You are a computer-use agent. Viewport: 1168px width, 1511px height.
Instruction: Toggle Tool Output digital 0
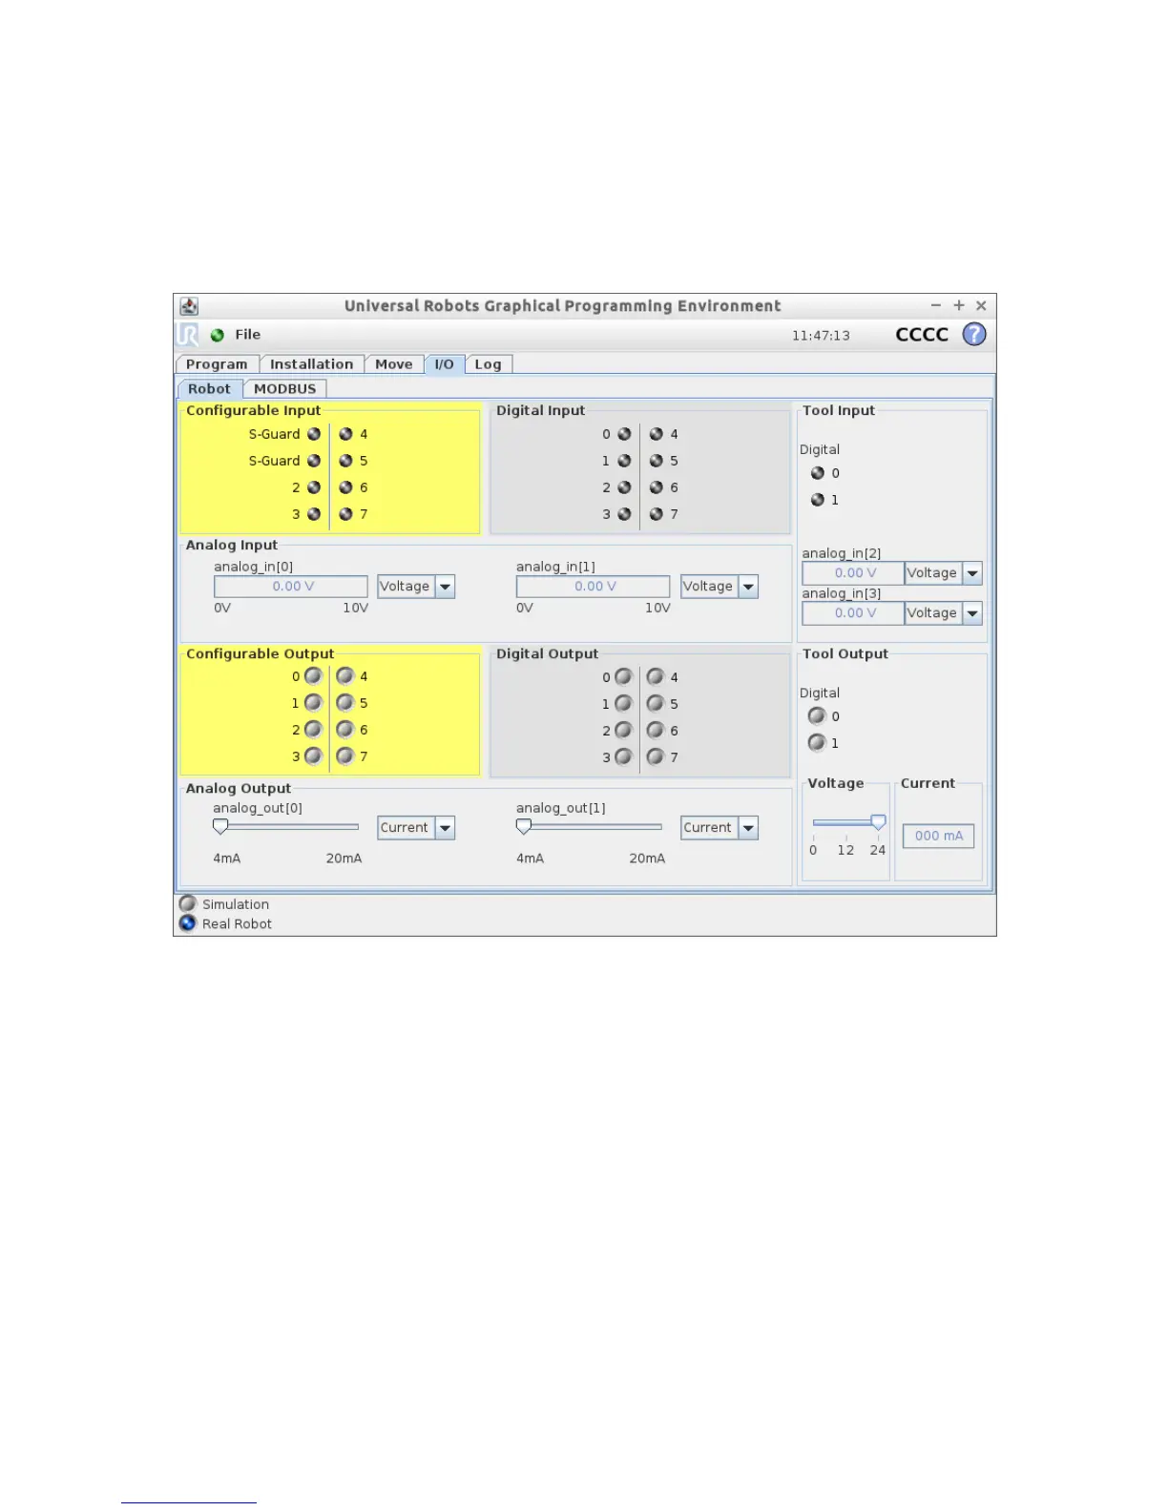(x=817, y=716)
